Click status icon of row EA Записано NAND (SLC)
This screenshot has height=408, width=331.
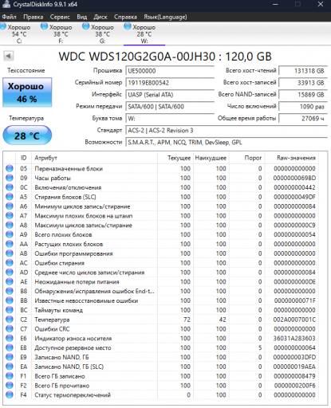click(x=10, y=367)
